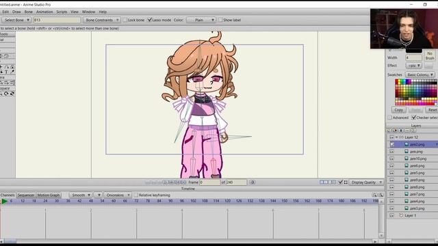
Task: Open the Draw menu
Action: (x=16, y=12)
